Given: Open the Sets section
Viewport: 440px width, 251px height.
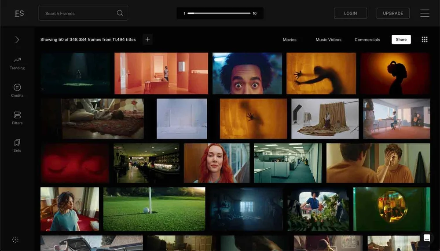Looking at the screenshot, I should [x=17, y=146].
